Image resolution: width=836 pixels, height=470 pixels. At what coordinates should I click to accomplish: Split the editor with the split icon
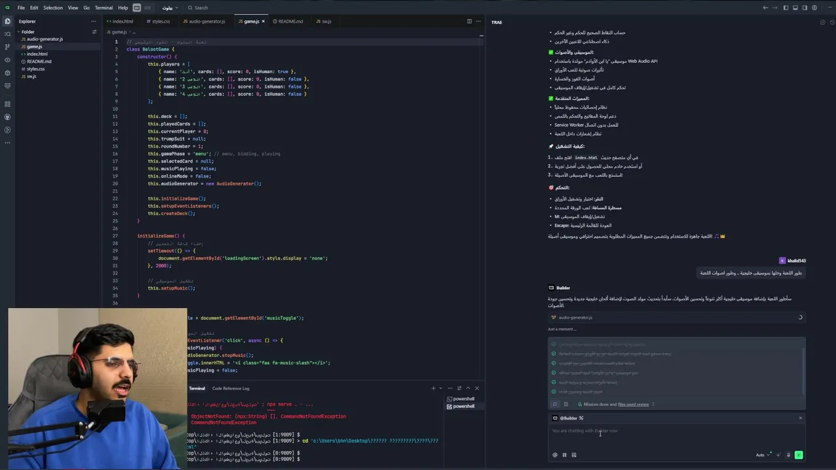pyautogui.click(x=469, y=22)
